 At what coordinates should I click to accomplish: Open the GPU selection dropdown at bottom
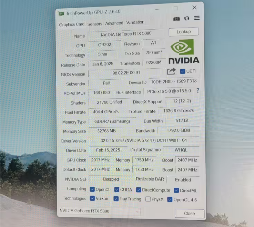pos(99,211)
